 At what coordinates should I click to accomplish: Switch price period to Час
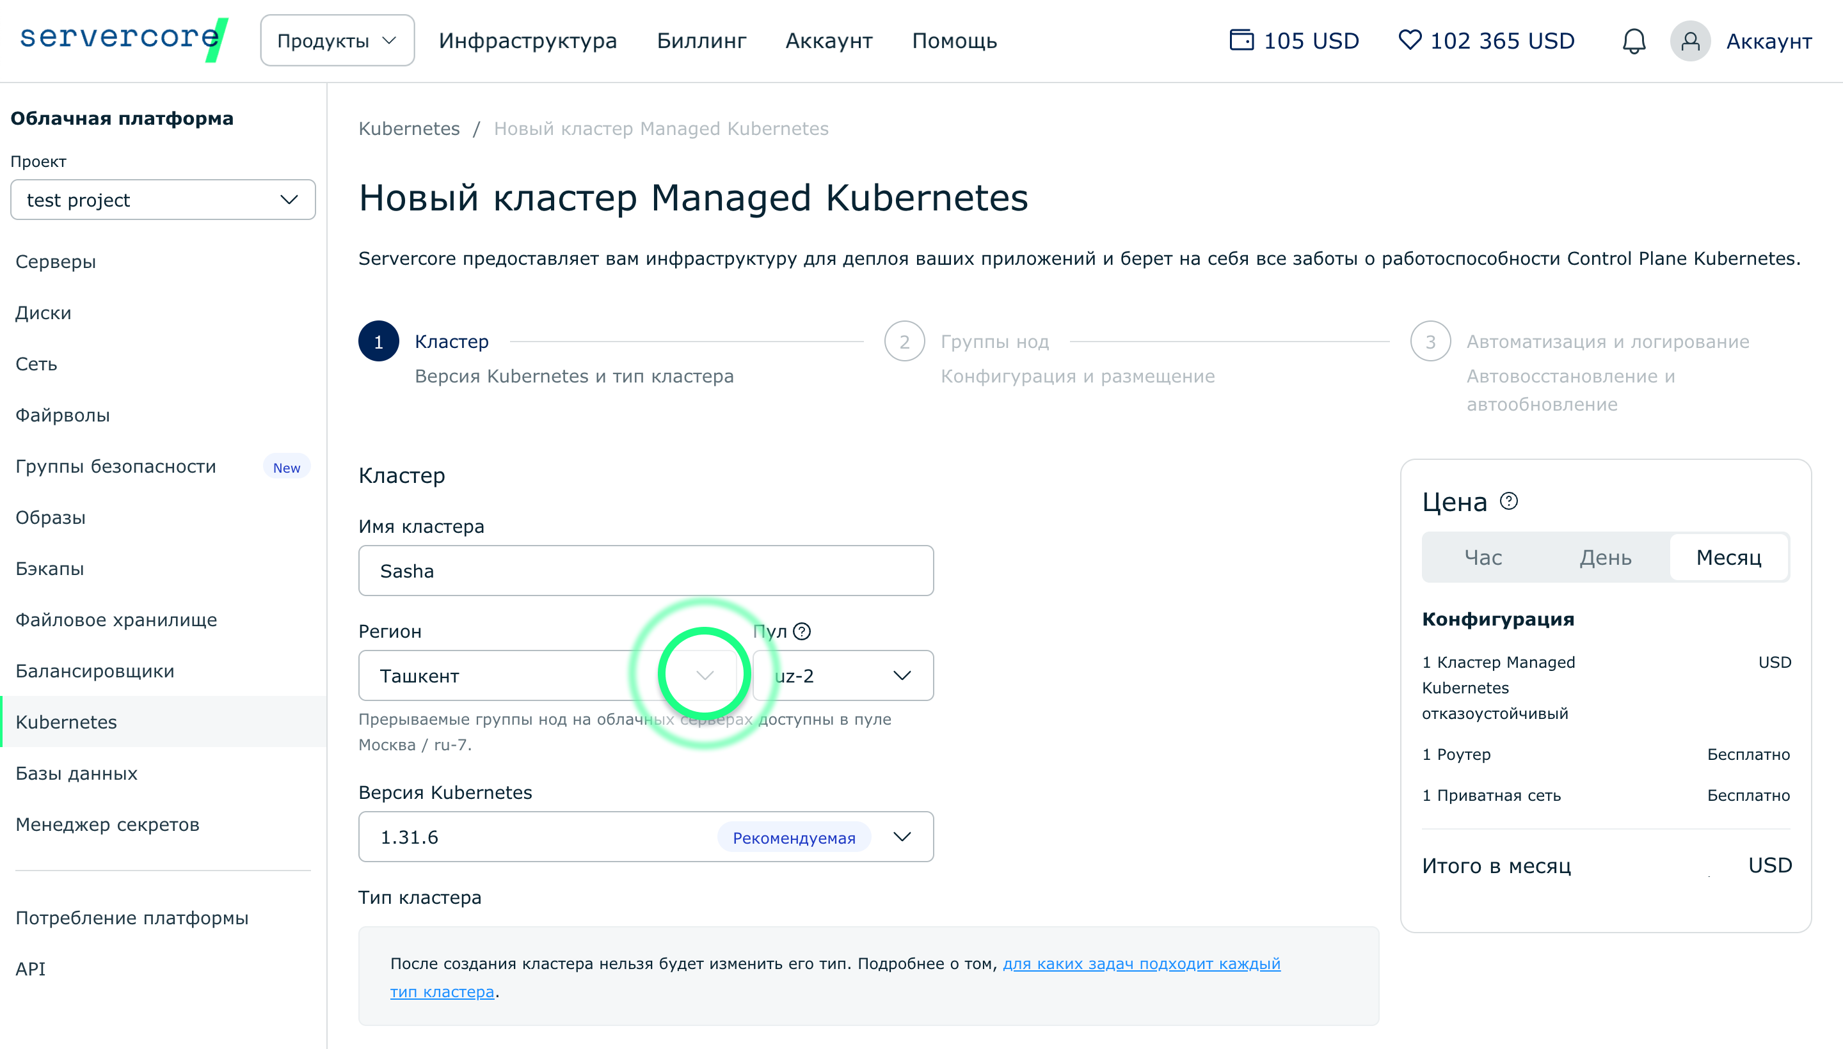click(1483, 558)
